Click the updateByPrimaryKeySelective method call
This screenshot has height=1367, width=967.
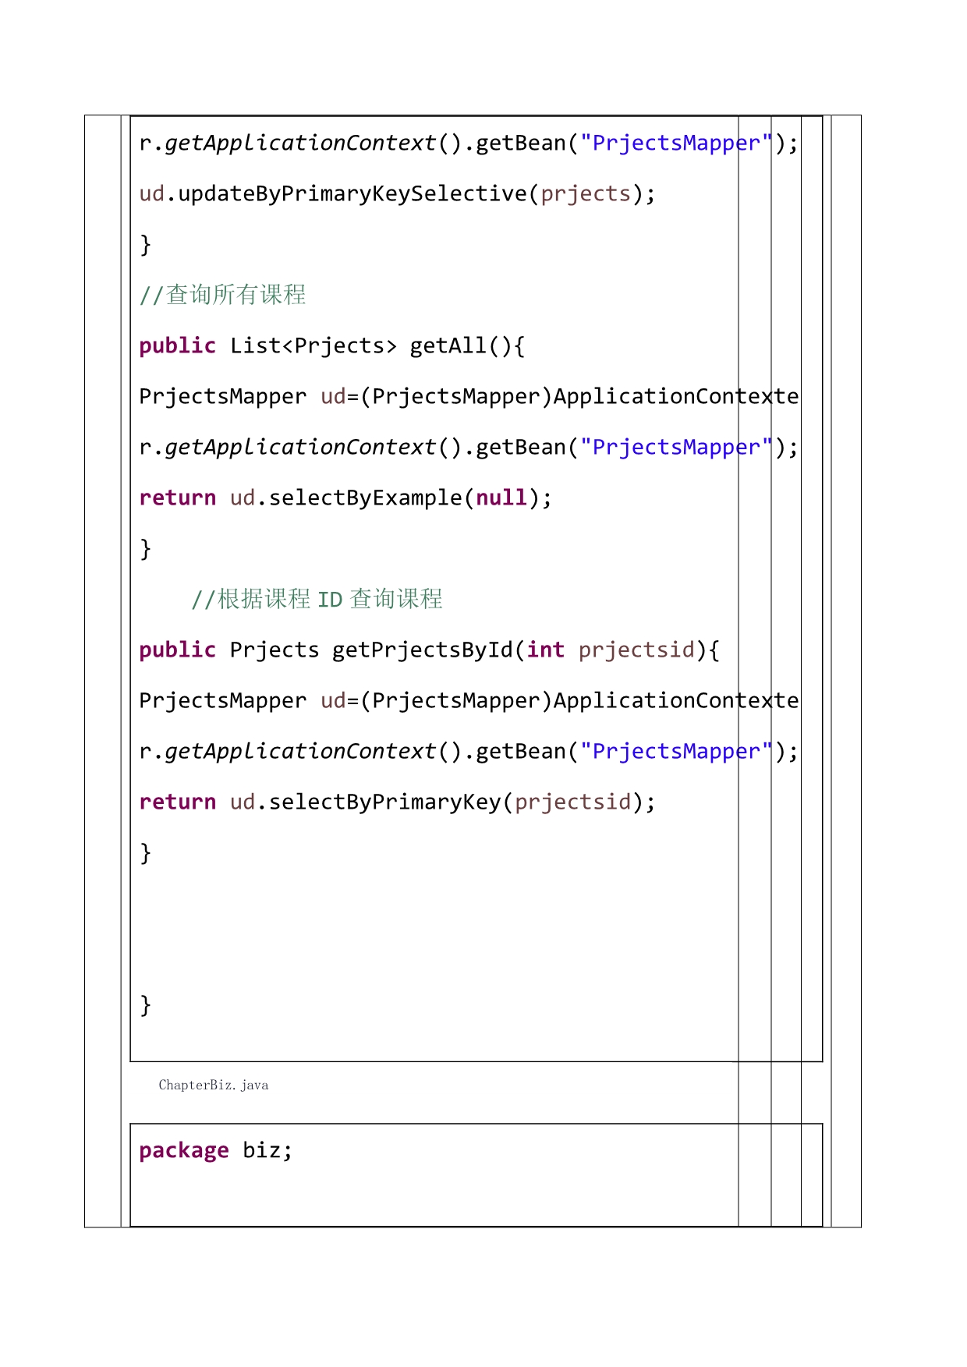click(352, 194)
